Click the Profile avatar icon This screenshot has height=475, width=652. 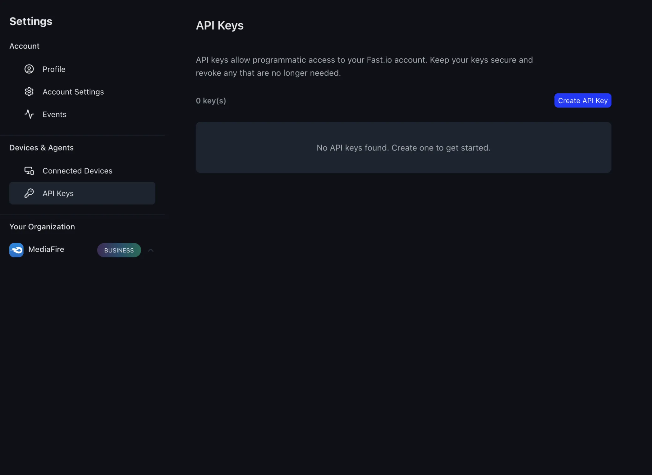tap(29, 69)
